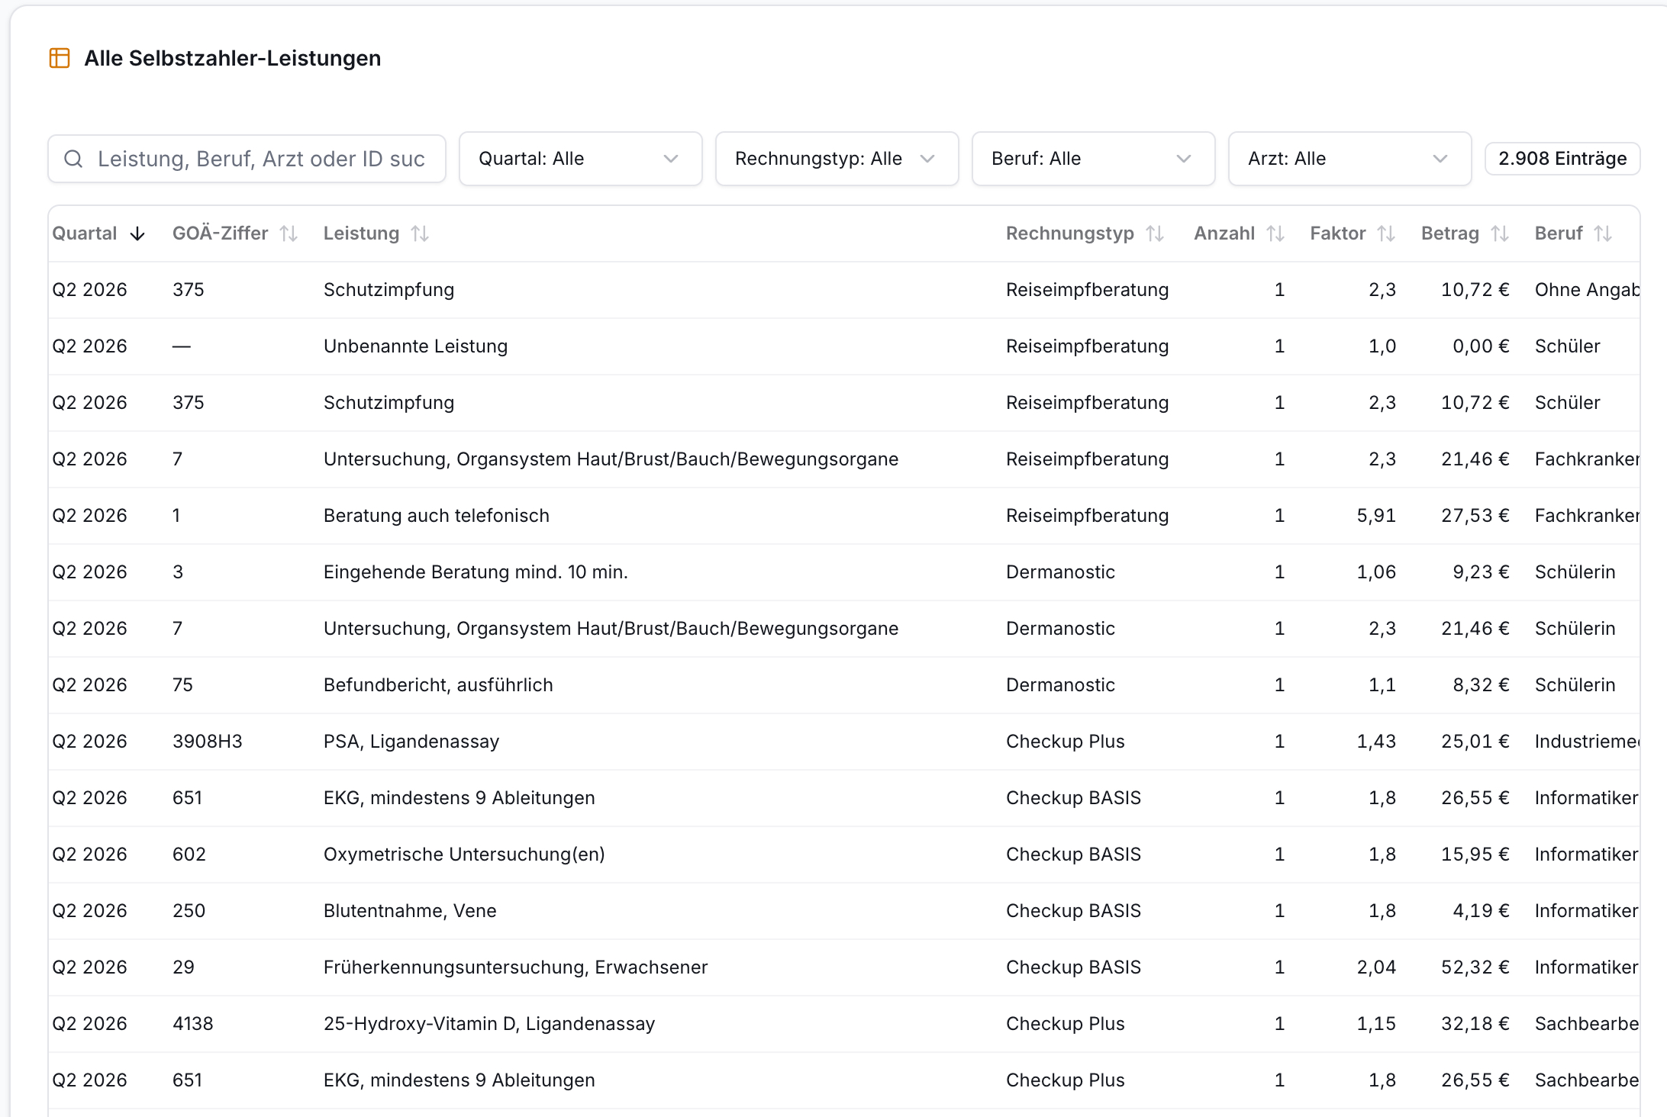Click Beratung auch telefonisch row text

(437, 516)
